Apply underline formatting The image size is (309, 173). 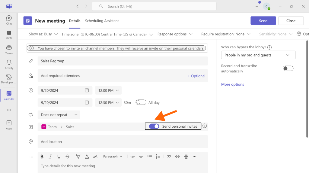(x=59, y=156)
